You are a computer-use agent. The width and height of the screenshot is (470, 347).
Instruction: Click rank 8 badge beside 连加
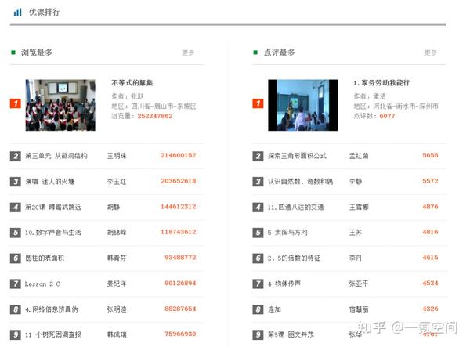(x=258, y=309)
